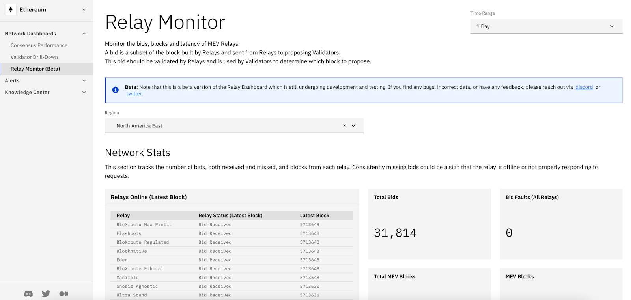Click Bid Received status for Flashbots
The width and height of the screenshot is (631, 300).
pyautogui.click(x=215, y=233)
